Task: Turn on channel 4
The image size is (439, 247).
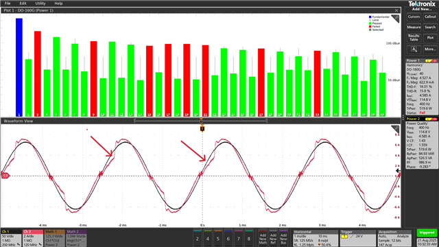Action: tap(207, 238)
